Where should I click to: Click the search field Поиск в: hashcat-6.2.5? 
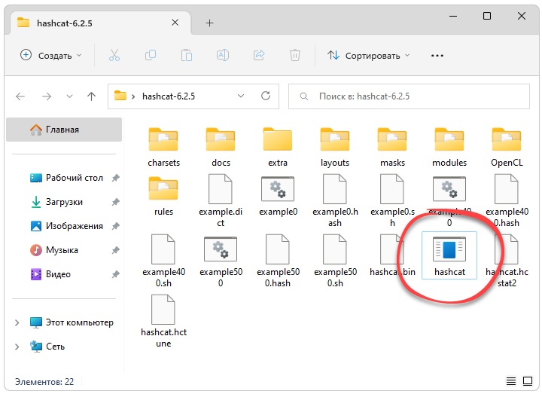[409, 96]
